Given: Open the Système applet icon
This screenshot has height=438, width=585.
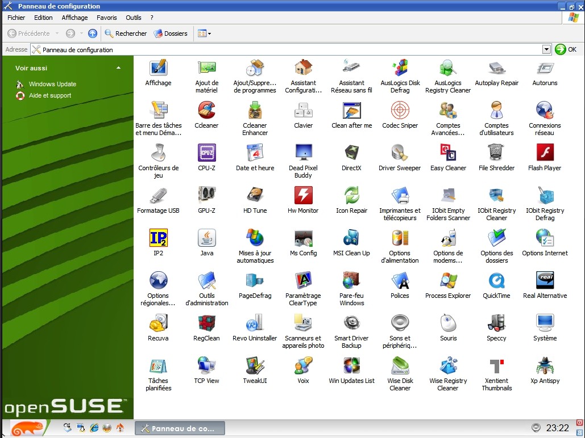Looking at the screenshot, I should click(545, 323).
